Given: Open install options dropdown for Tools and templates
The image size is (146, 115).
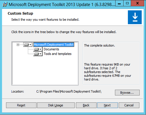Looking at the screenshot, I should point(38,54).
